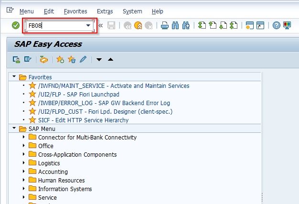This screenshot has height=204, width=299.
Task: Expand the Logistics folder
Action: tap(24, 162)
